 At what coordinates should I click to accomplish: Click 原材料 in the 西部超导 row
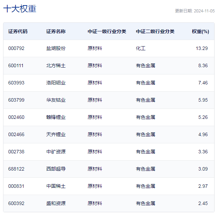tap(95, 169)
